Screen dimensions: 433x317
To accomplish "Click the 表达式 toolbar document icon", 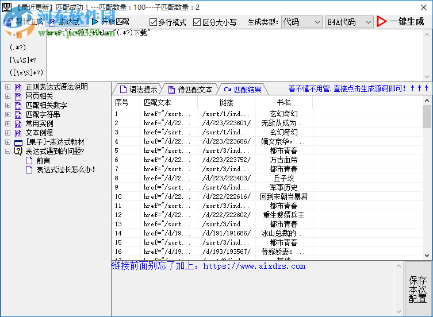I will [x=52, y=22].
